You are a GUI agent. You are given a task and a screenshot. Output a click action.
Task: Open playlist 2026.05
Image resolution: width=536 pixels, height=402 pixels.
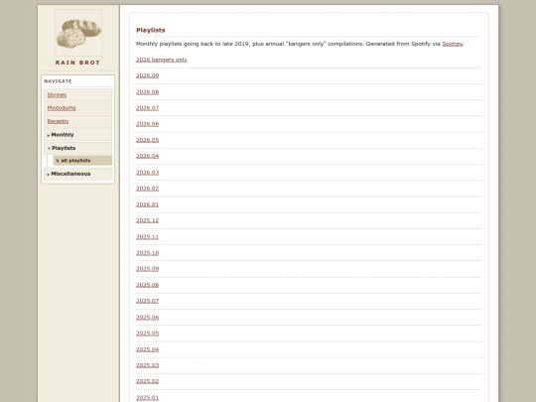coord(147,140)
